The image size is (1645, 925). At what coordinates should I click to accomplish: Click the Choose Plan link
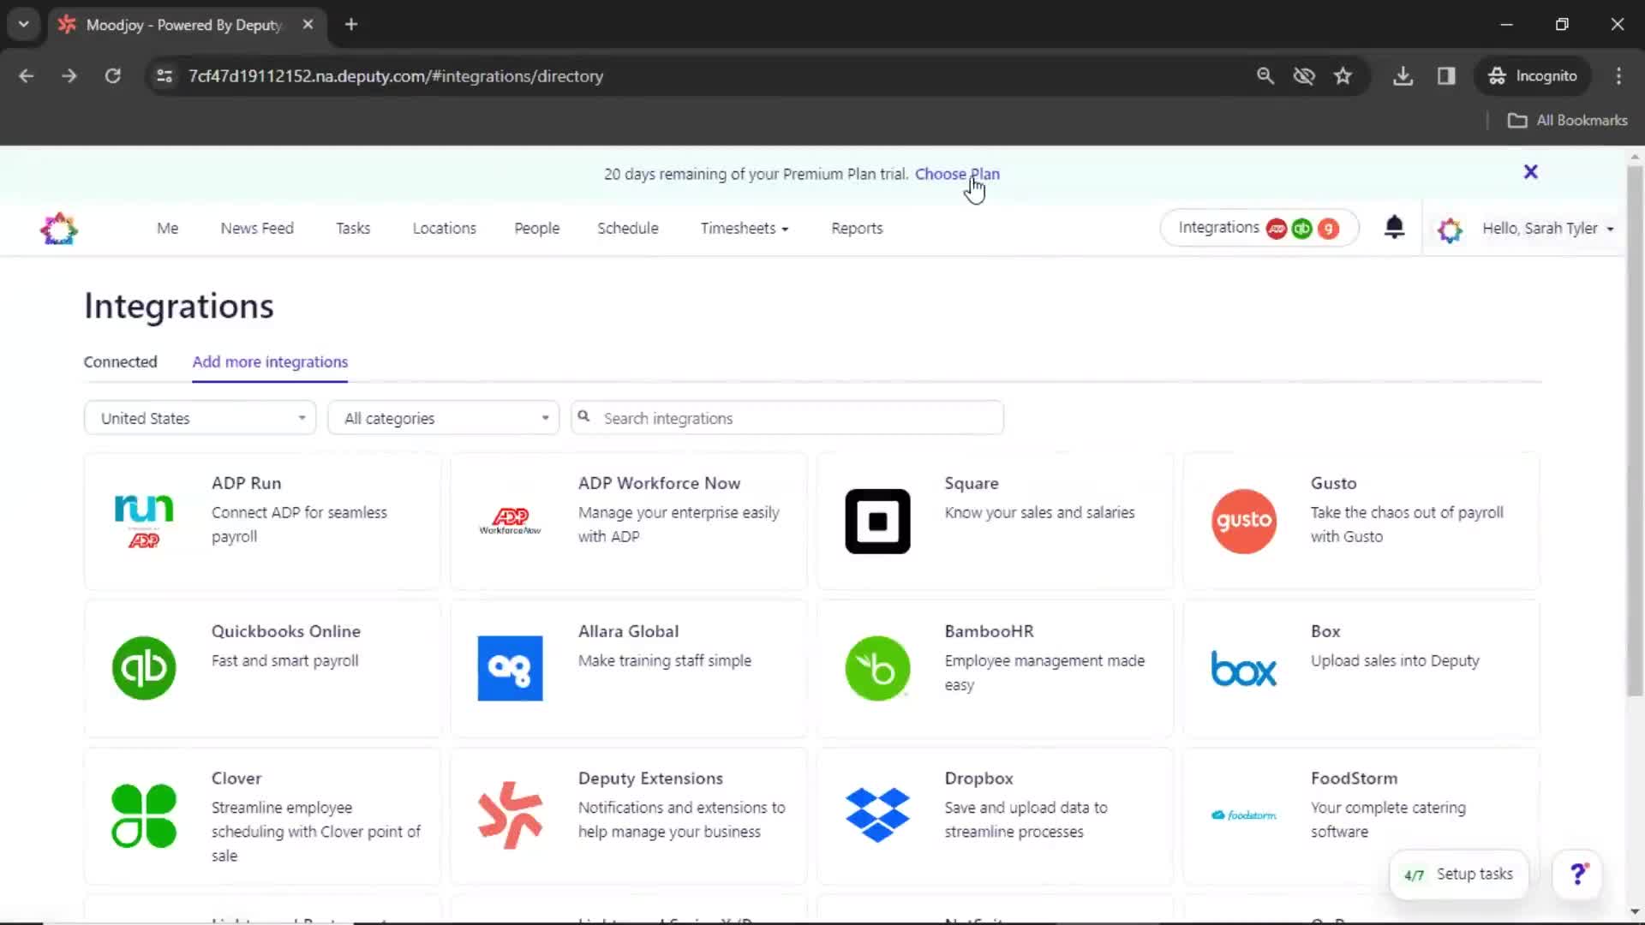coord(957,174)
